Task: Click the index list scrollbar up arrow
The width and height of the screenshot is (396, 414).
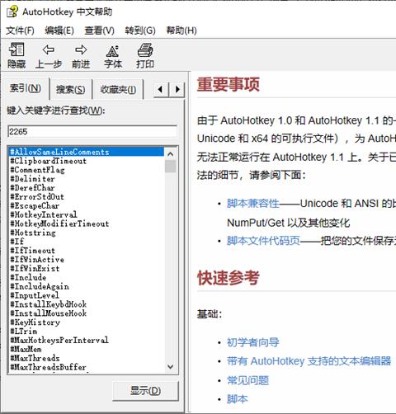Action: [x=170, y=154]
